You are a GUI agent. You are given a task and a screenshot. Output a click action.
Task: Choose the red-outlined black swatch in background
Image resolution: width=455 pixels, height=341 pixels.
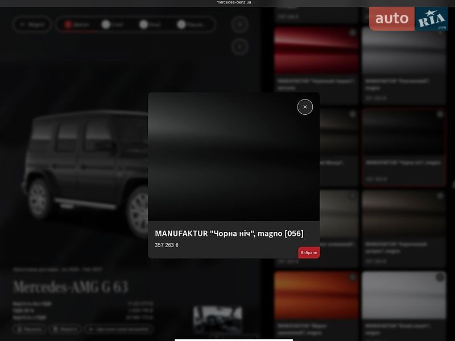click(404, 148)
